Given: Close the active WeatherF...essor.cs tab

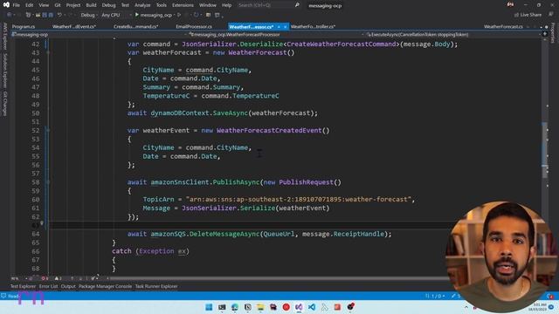Looking at the screenshot, I should pyautogui.click(x=285, y=27).
